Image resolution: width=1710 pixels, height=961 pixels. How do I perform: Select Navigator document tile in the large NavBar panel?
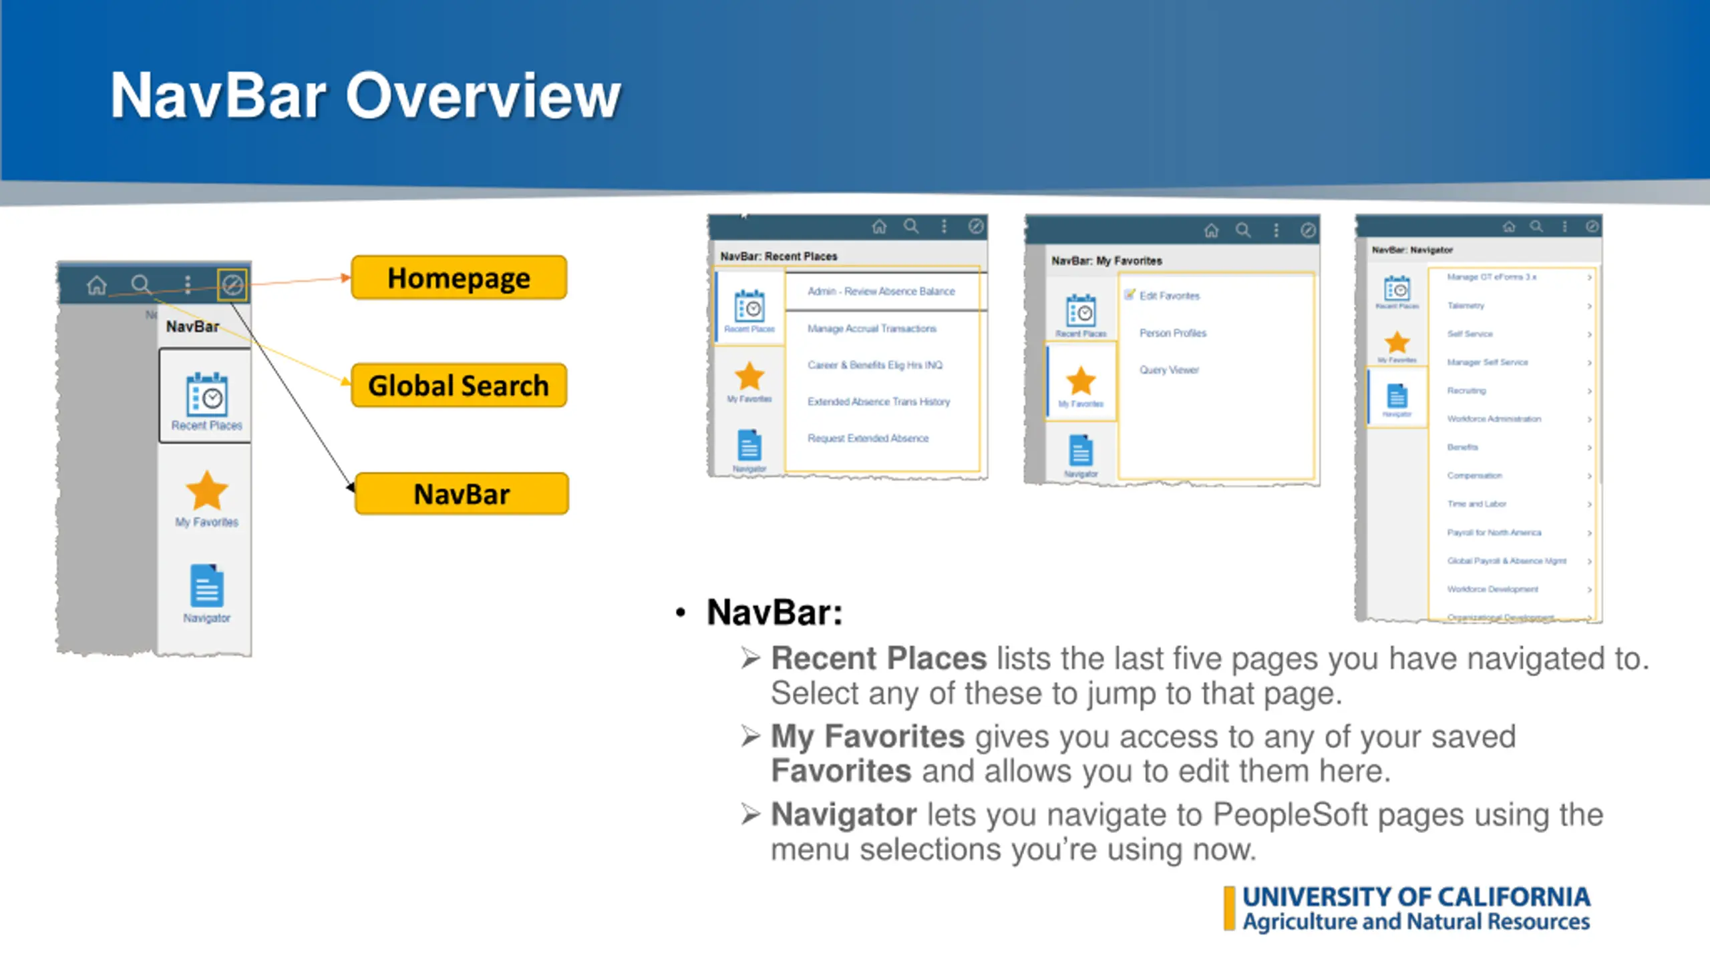[206, 594]
